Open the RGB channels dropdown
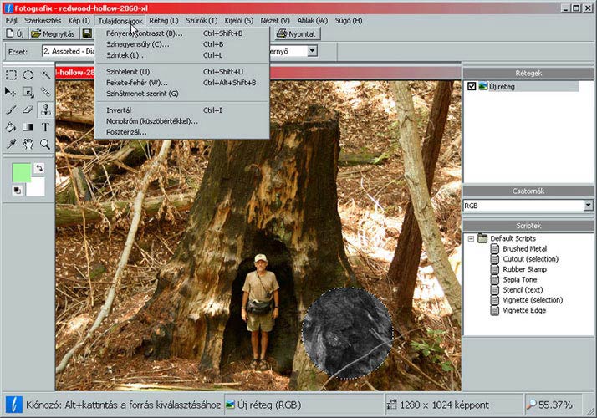This screenshot has width=597, height=418. pyautogui.click(x=588, y=205)
